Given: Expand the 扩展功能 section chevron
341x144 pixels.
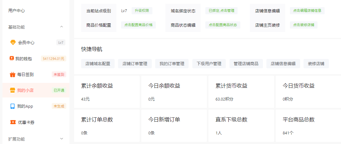Looking at the screenshot, I should 62,138.
